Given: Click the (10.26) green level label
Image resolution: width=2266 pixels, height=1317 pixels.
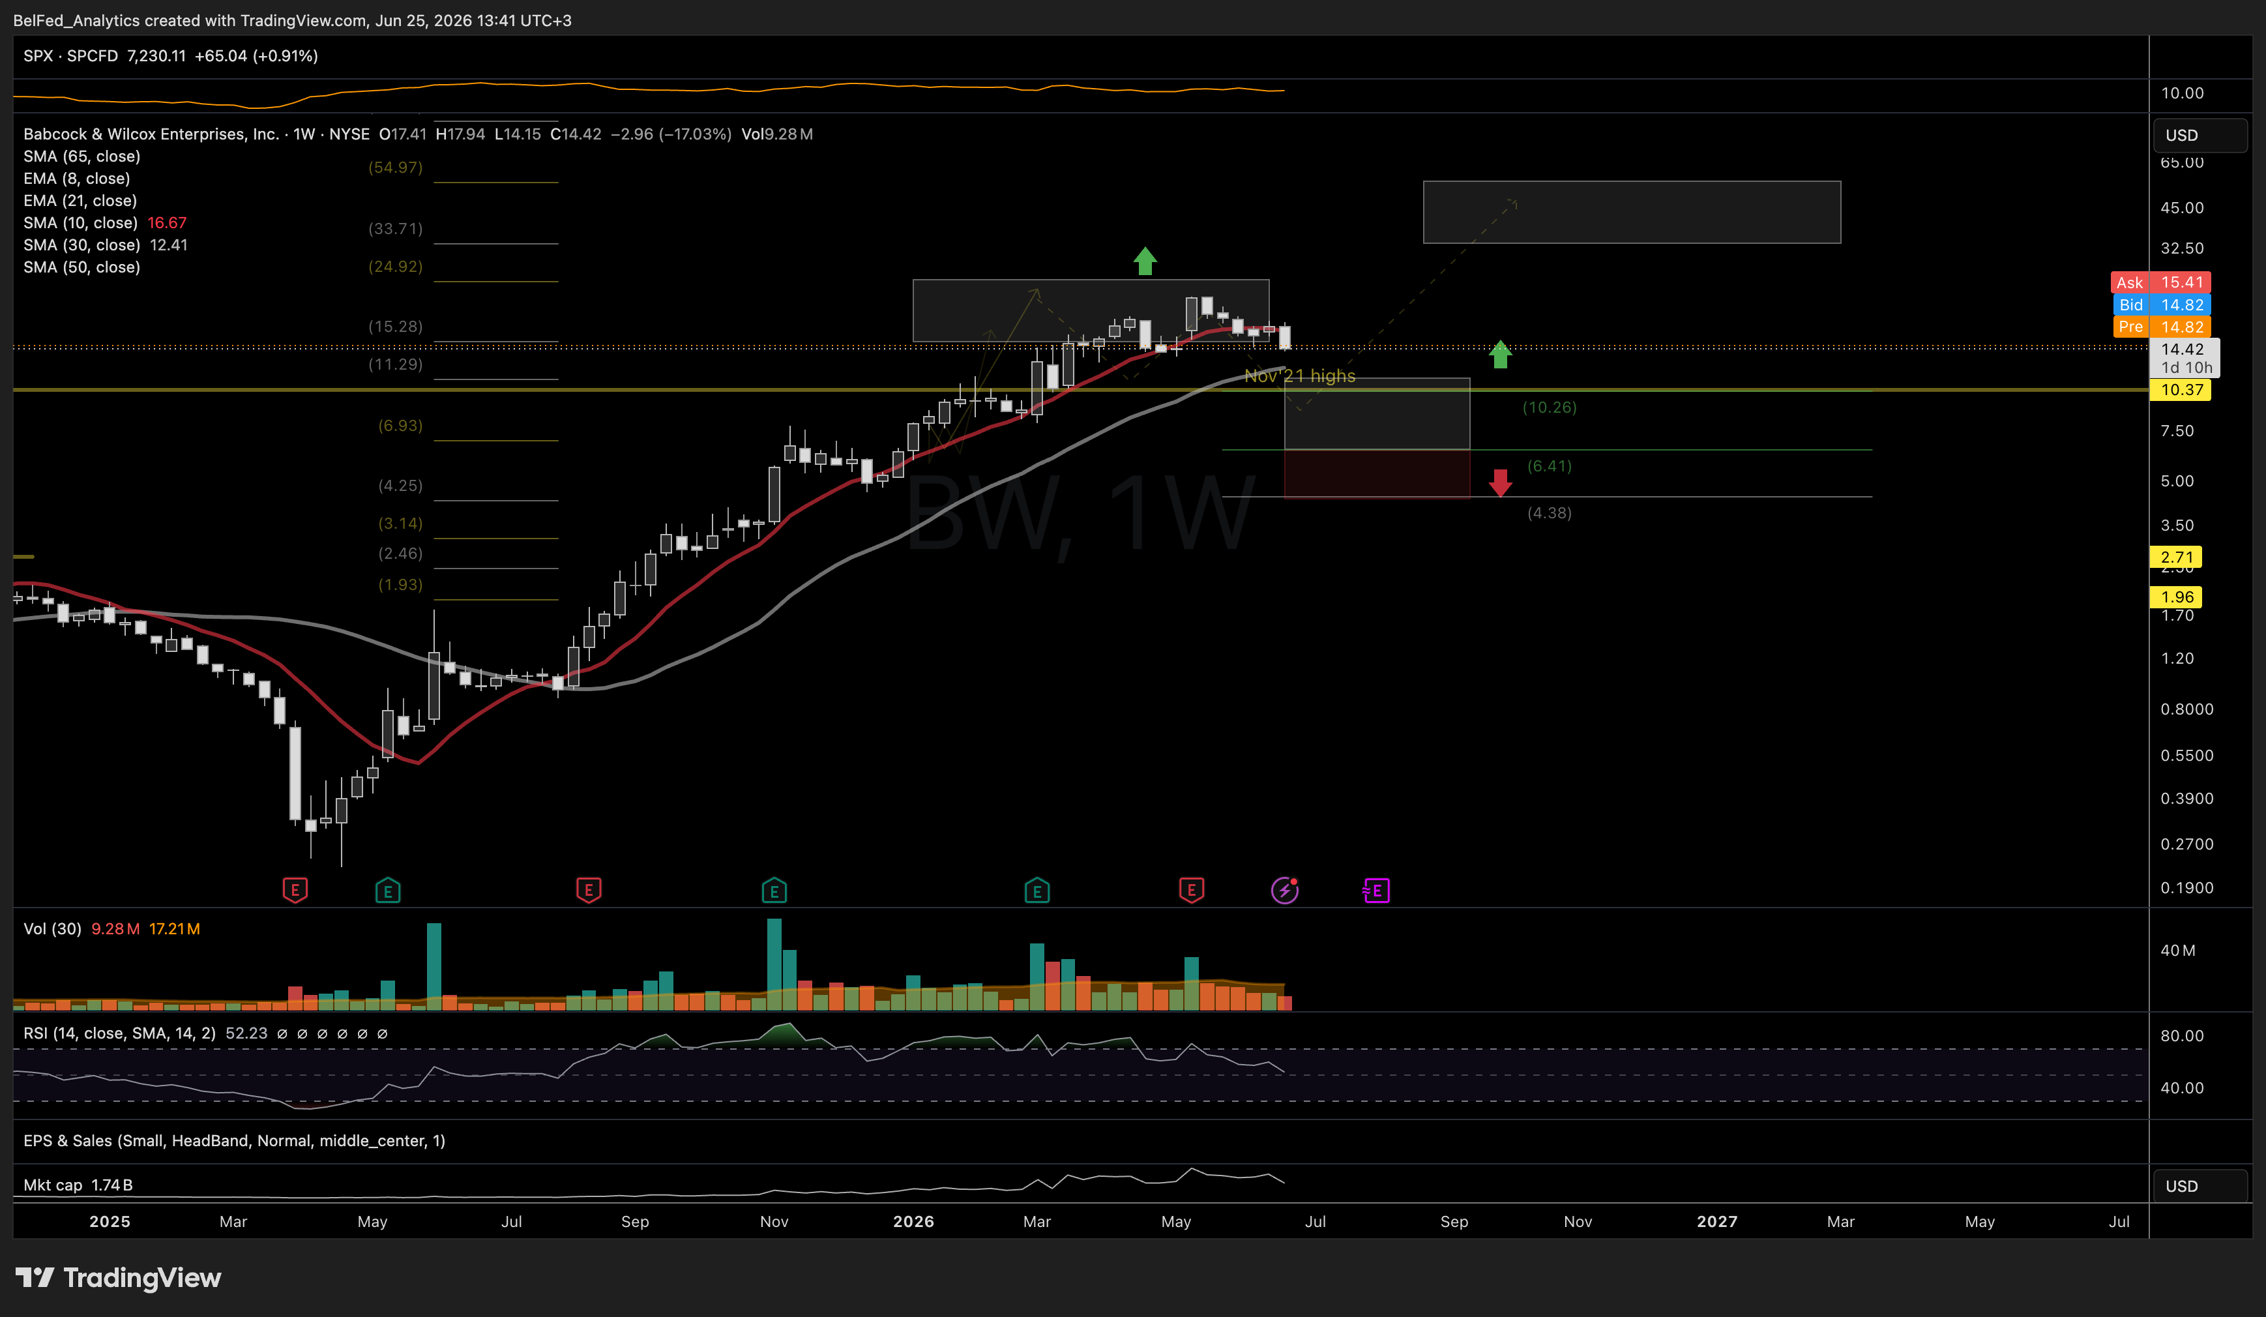Looking at the screenshot, I should [1550, 407].
